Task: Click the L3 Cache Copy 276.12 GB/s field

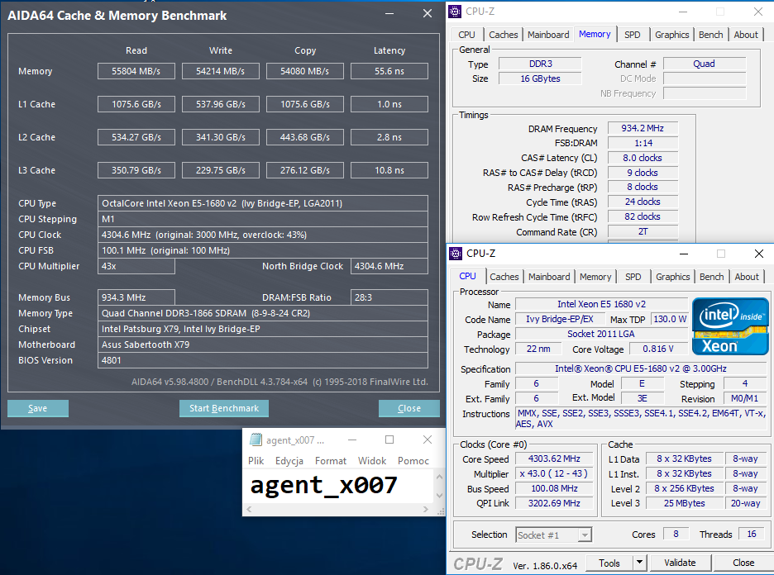Action: tap(305, 170)
